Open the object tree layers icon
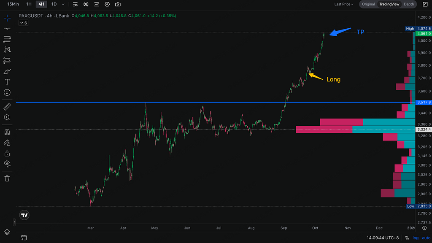This screenshot has height=243, width=432. pyautogui.click(x=7, y=232)
